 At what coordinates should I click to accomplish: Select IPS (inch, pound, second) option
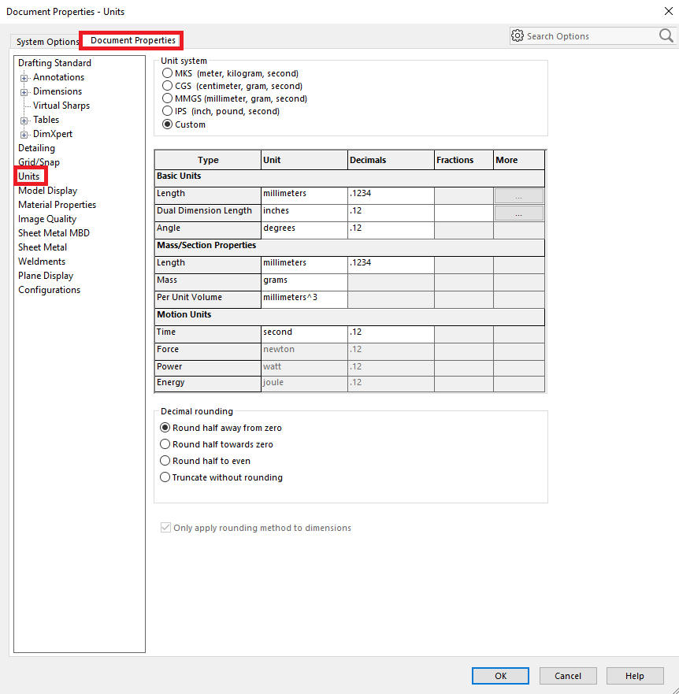tap(167, 111)
